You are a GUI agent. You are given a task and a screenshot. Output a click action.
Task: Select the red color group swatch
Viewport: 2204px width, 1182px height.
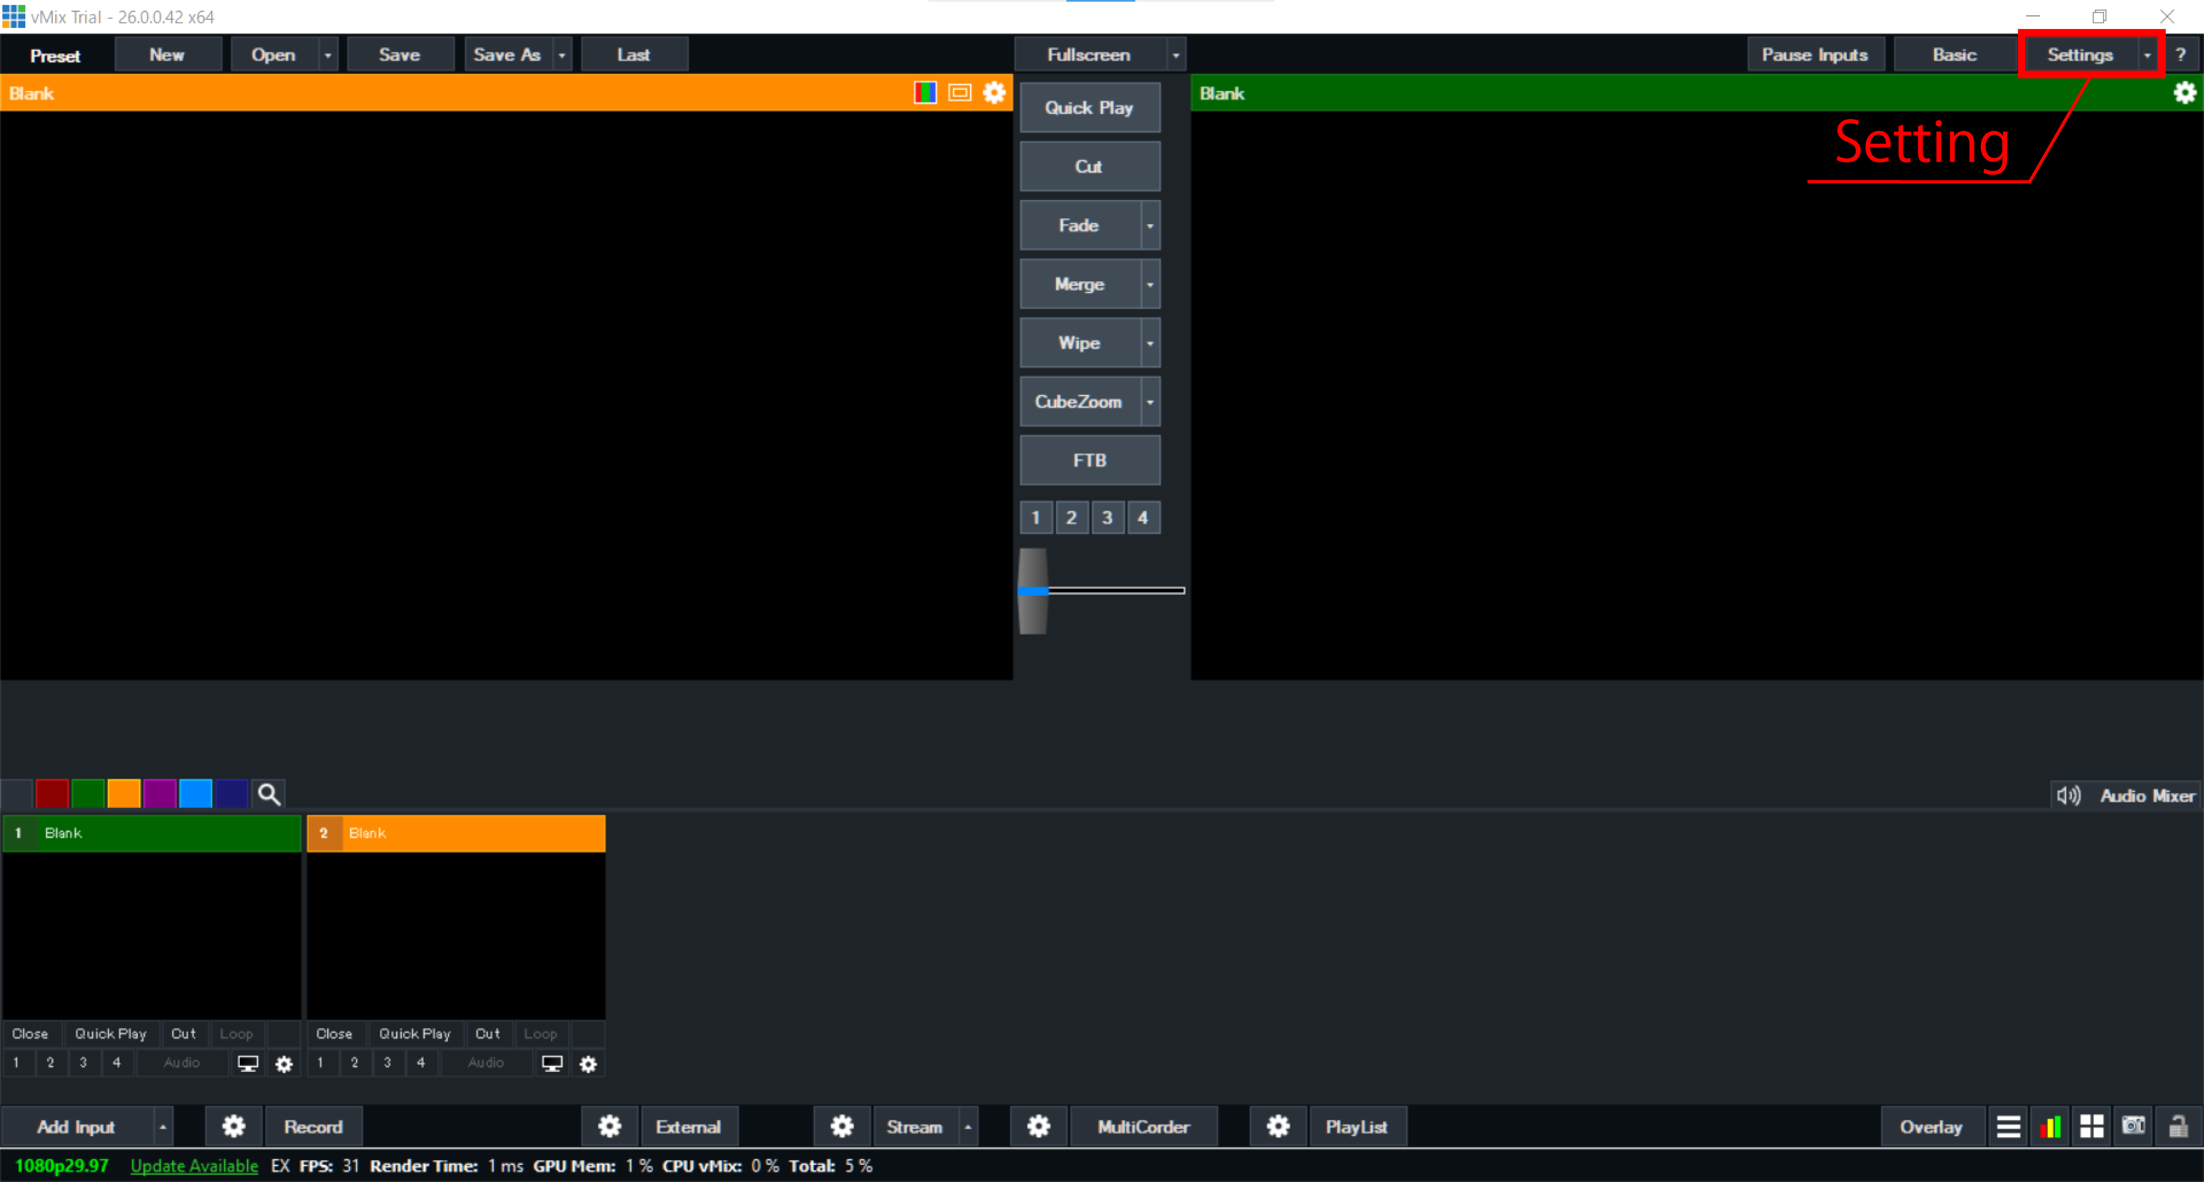52,793
